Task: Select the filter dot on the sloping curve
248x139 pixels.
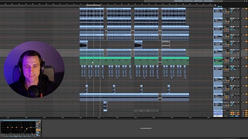Action: tap(27, 129)
